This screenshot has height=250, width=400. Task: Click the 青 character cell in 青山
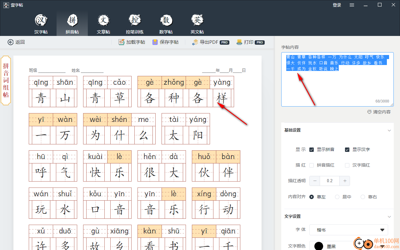(41, 98)
